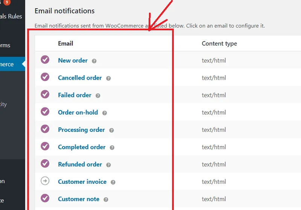Click help icon next to Order on-hold
Viewport: 301px width, 210px height.
pyautogui.click(x=105, y=113)
